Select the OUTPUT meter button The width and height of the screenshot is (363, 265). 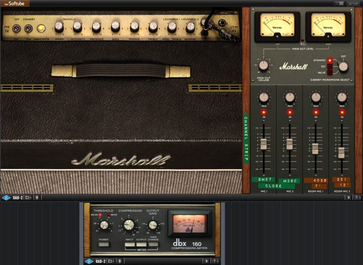(141, 244)
